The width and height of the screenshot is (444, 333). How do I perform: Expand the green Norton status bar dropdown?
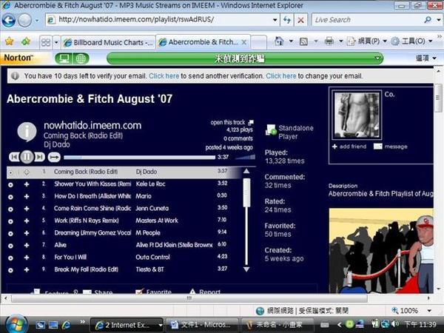point(377,58)
